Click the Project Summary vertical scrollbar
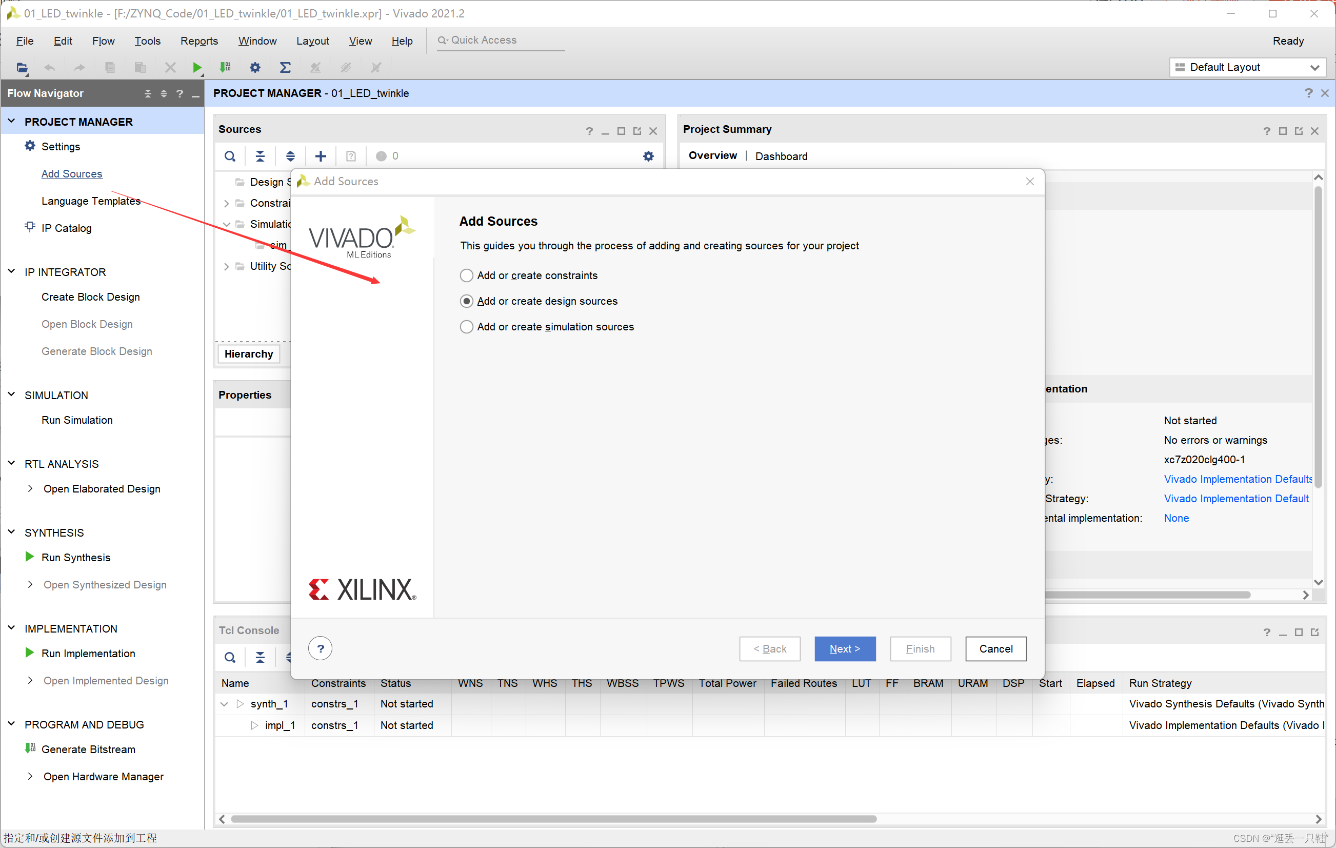This screenshot has width=1336, height=848. click(1318, 339)
